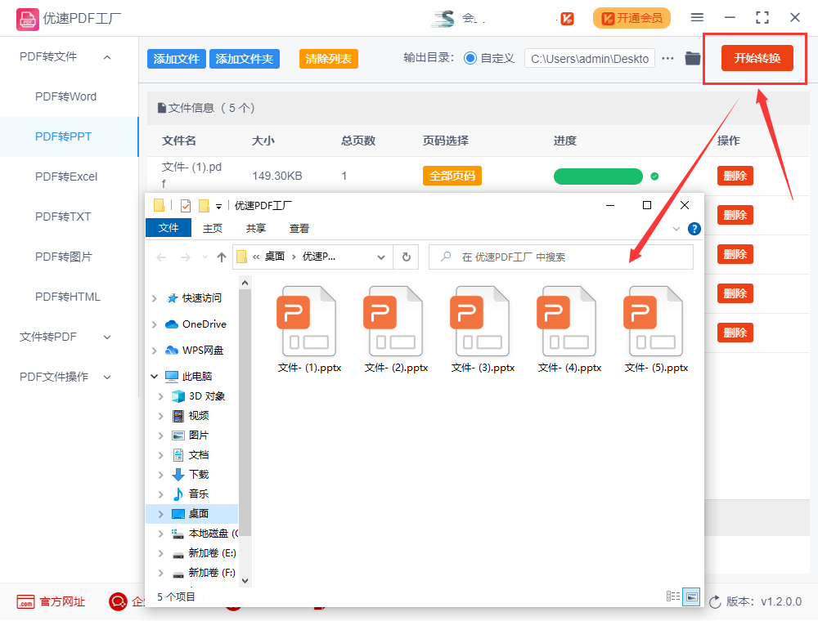
Task: Expand the PDF文件操作 sidebar section
Action: pyautogui.click(x=107, y=378)
